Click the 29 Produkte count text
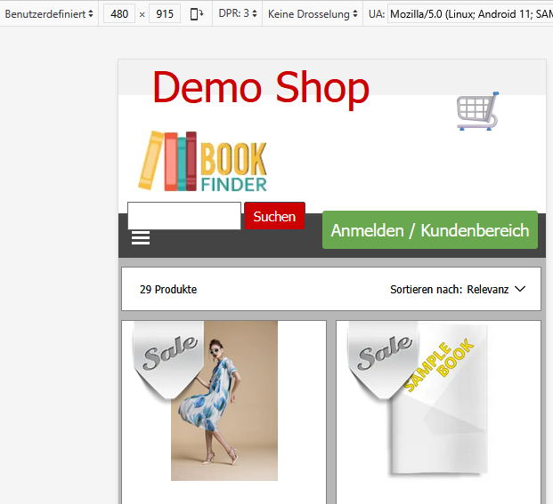This screenshot has height=504, width=553. [168, 289]
